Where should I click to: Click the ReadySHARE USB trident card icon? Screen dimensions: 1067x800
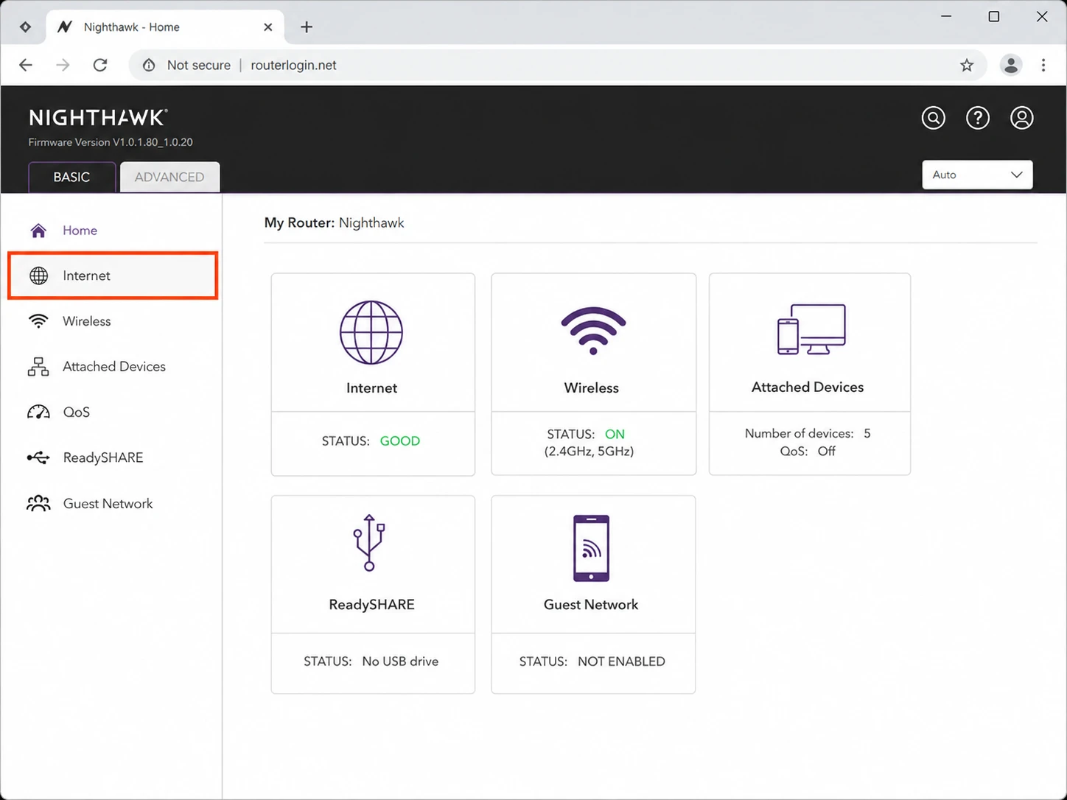(x=369, y=543)
